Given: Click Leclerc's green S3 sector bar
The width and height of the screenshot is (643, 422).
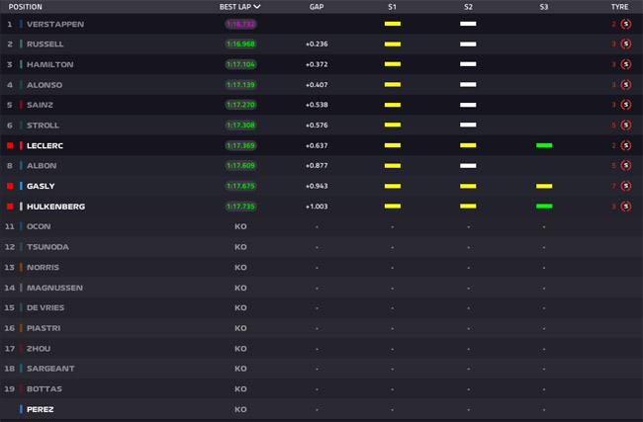Looking at the screenshot, I should 544,145.
